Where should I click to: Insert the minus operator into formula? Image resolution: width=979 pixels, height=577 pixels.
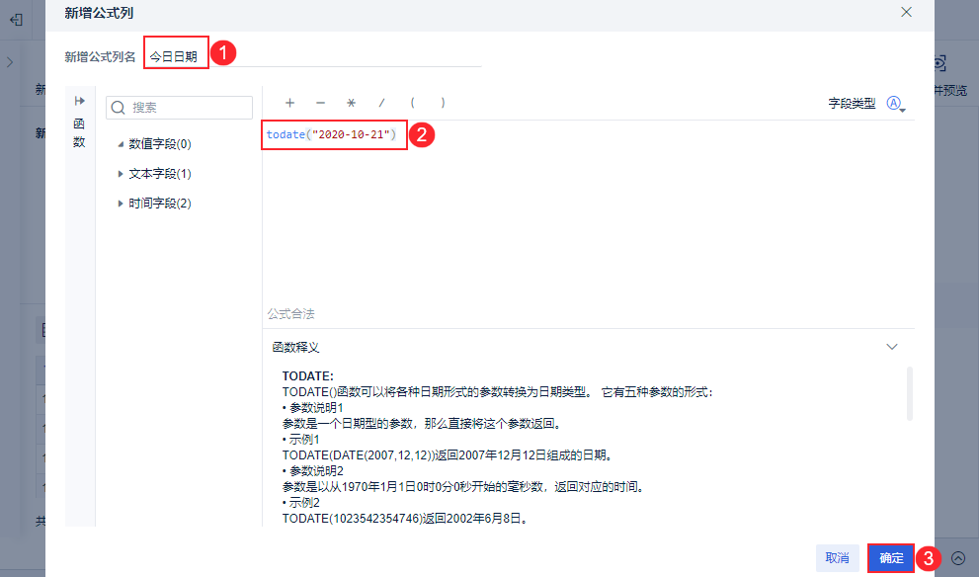click(320, 103)
